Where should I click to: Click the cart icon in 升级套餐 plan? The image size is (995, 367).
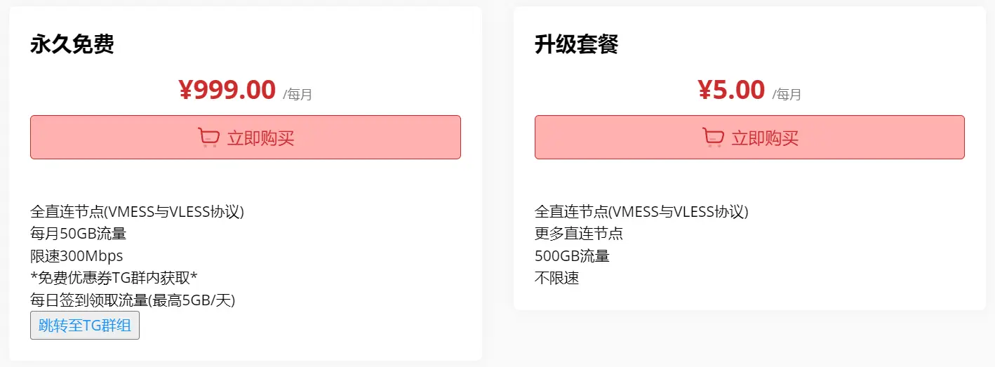click(x=713, y=138)
